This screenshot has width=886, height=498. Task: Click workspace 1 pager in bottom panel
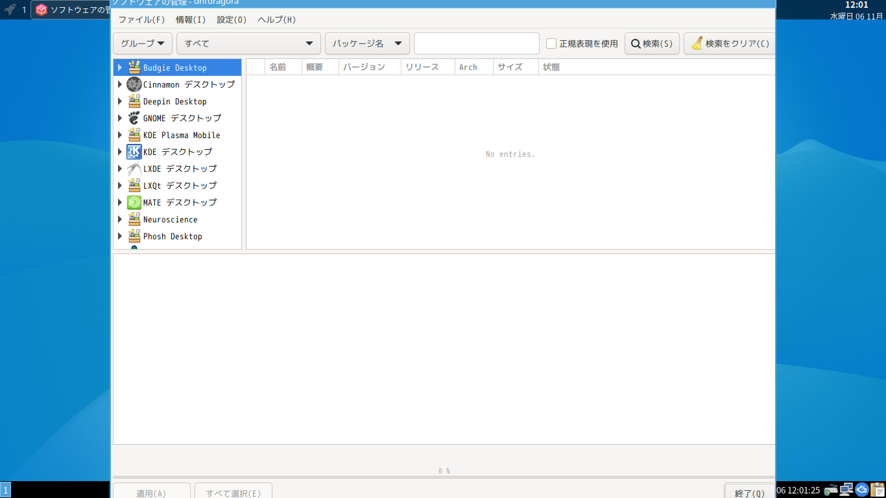pyautogui.click(x=6, y=490)
